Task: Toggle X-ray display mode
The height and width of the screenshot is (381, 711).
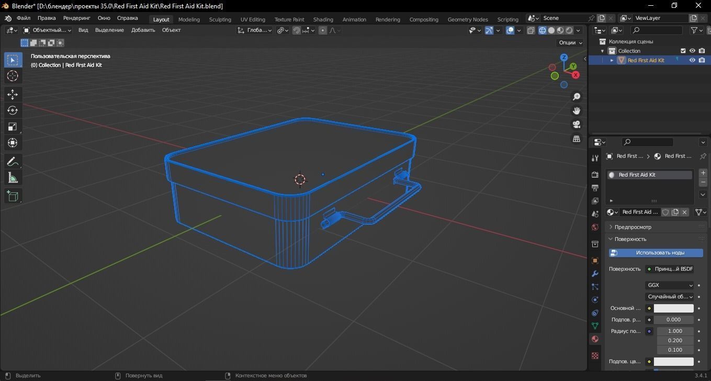Action: click(531, 30)
